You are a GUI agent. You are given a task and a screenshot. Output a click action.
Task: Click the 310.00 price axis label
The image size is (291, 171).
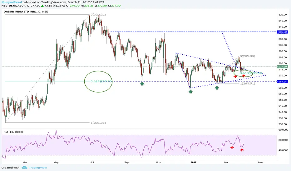283,27
